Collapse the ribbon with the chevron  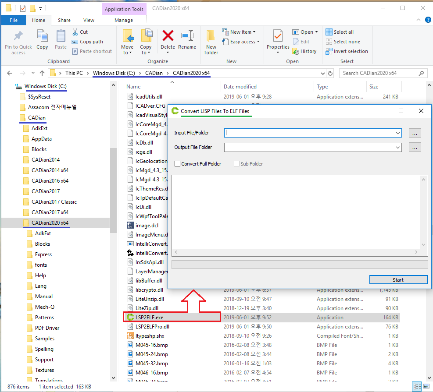419,20
